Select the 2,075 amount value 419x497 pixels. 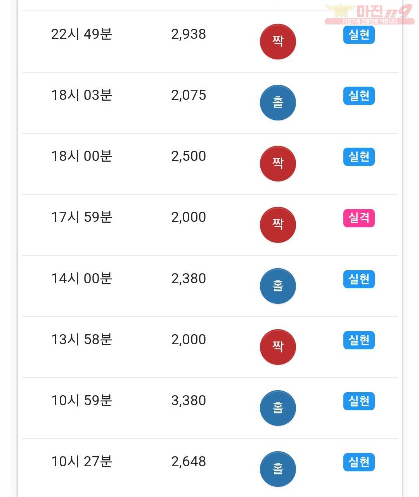(189, 95)
